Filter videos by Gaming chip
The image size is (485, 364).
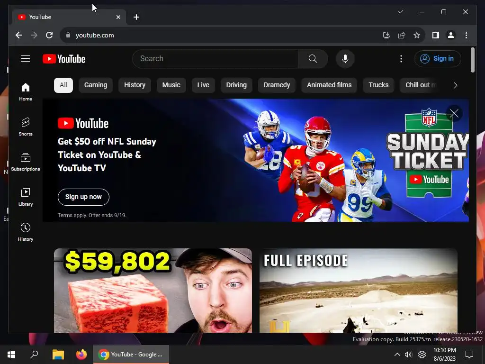coord(96,85)
